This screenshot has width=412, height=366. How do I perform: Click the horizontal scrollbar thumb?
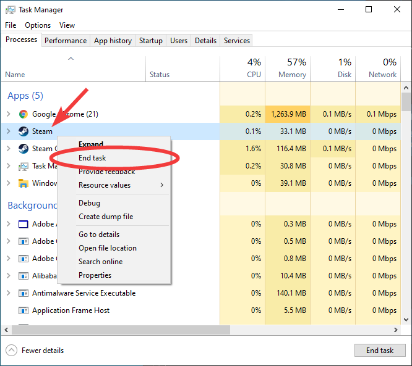tap(121, 330)
